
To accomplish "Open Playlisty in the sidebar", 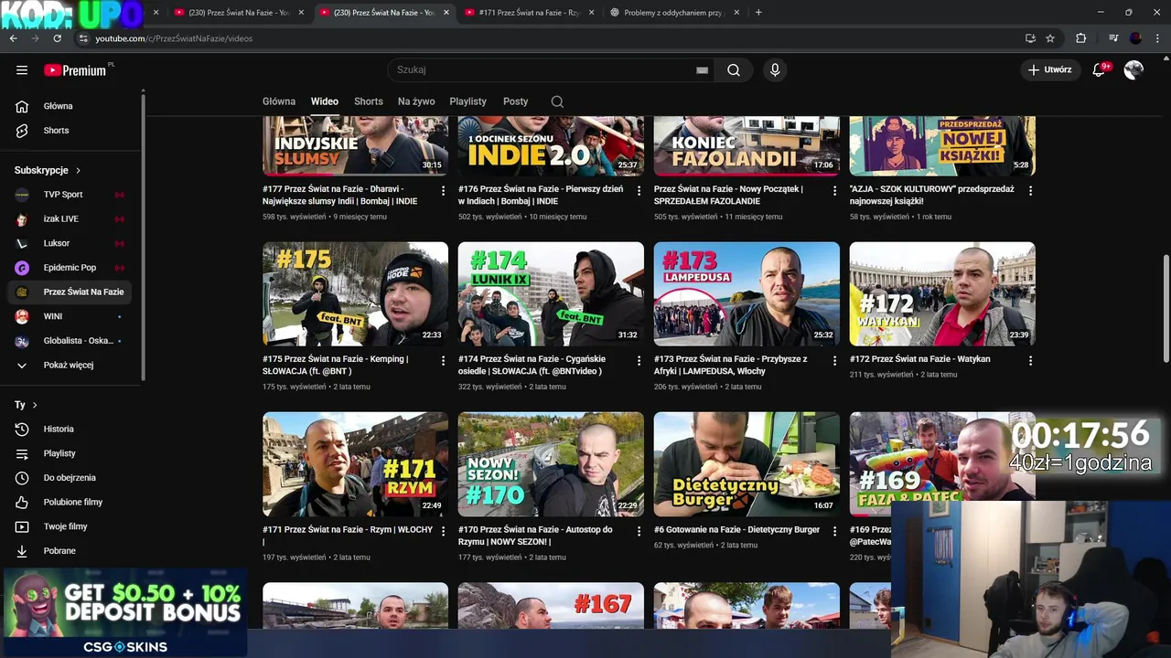I will (x=71, y=453).
